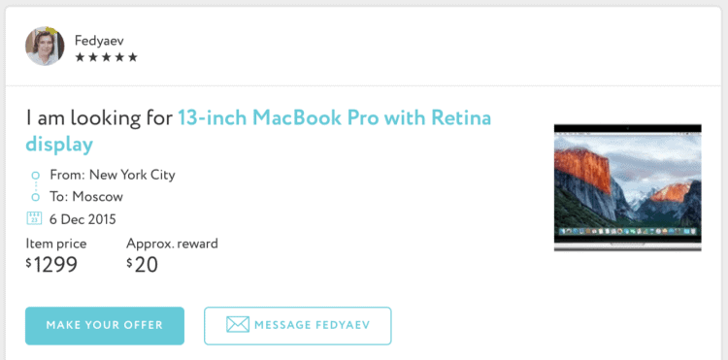Image resolution: width=728 pixels, height=360 pixels.
Task: Click the From: New York City text
Action: (x=113, y=175)
